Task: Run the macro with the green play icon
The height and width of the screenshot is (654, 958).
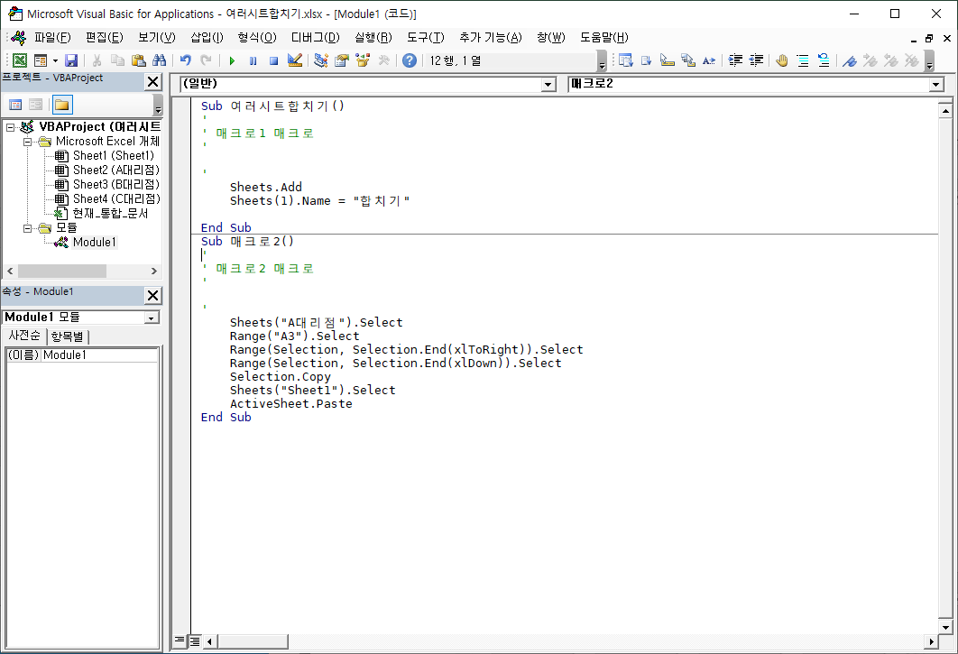Action: (x=232, y=60)
